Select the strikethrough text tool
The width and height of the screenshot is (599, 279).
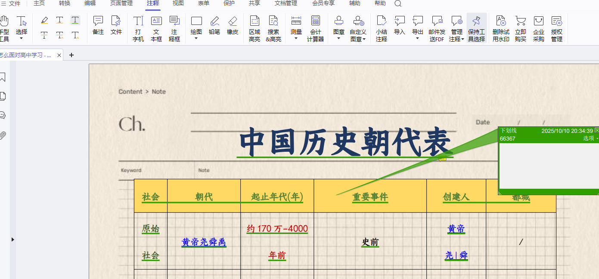44,35
